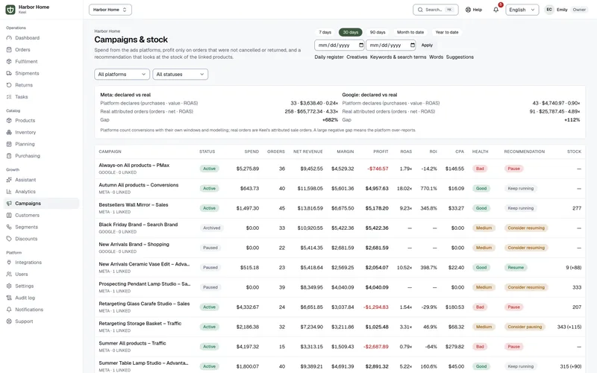The image size is (597, 373).
Task: Click Google gap value +112%
Action: click(x=572, y=120)
